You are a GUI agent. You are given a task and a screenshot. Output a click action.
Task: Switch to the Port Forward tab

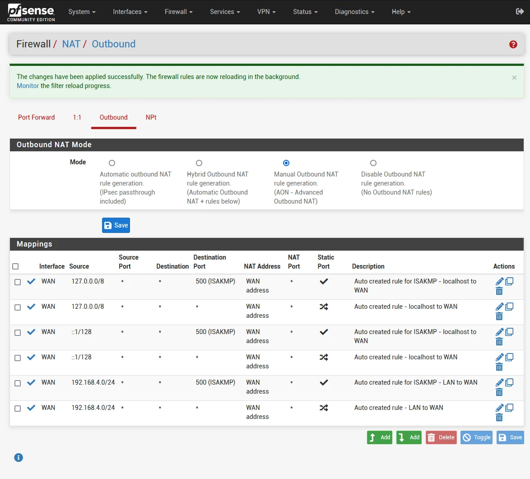[x=36, y=117]
